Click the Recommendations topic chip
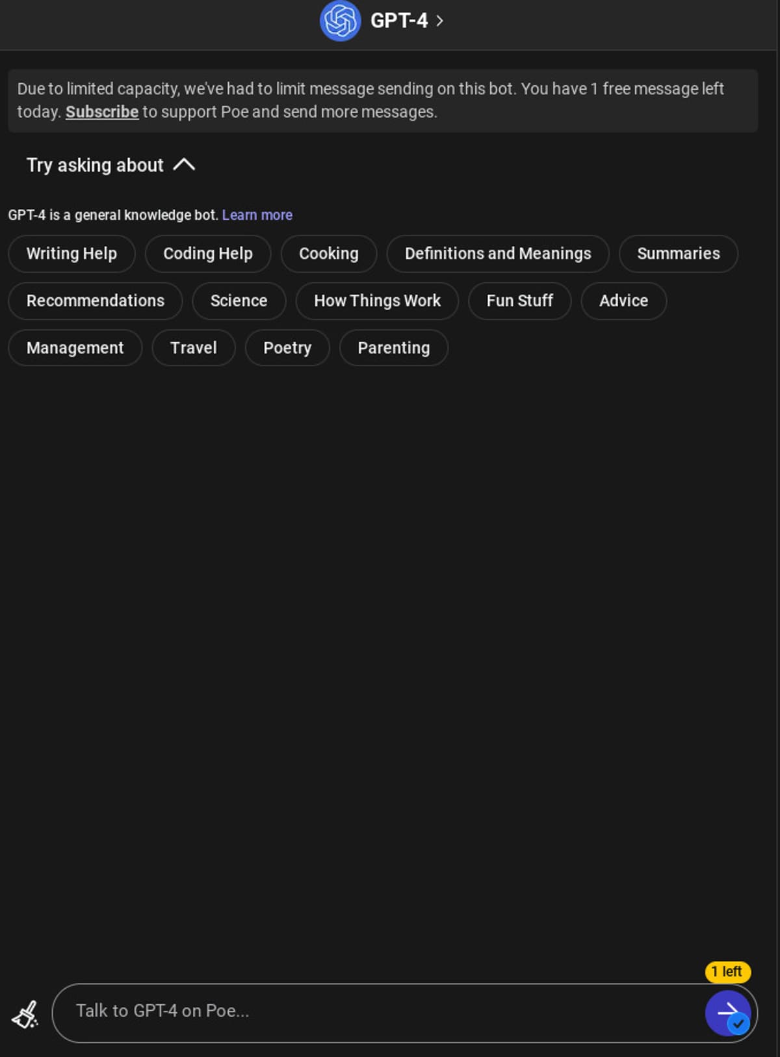This screenshot has width=780, height=1057. pyautogui.click(x=96, y=301)
